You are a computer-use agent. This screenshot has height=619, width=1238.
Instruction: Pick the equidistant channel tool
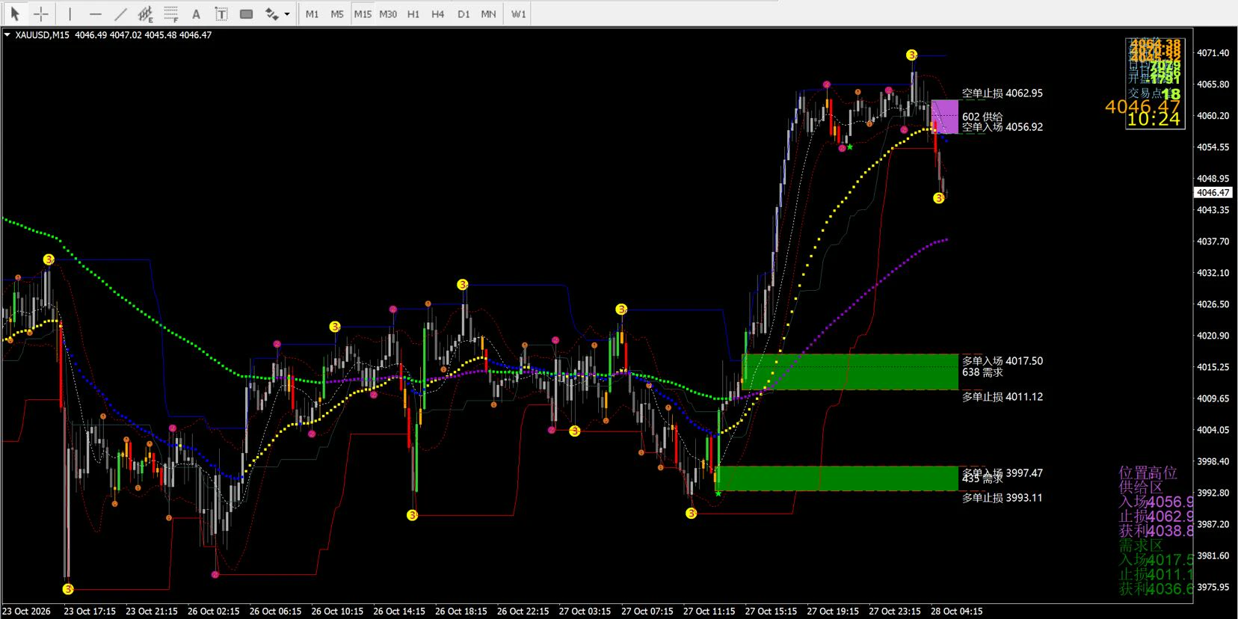coord(146,13)
